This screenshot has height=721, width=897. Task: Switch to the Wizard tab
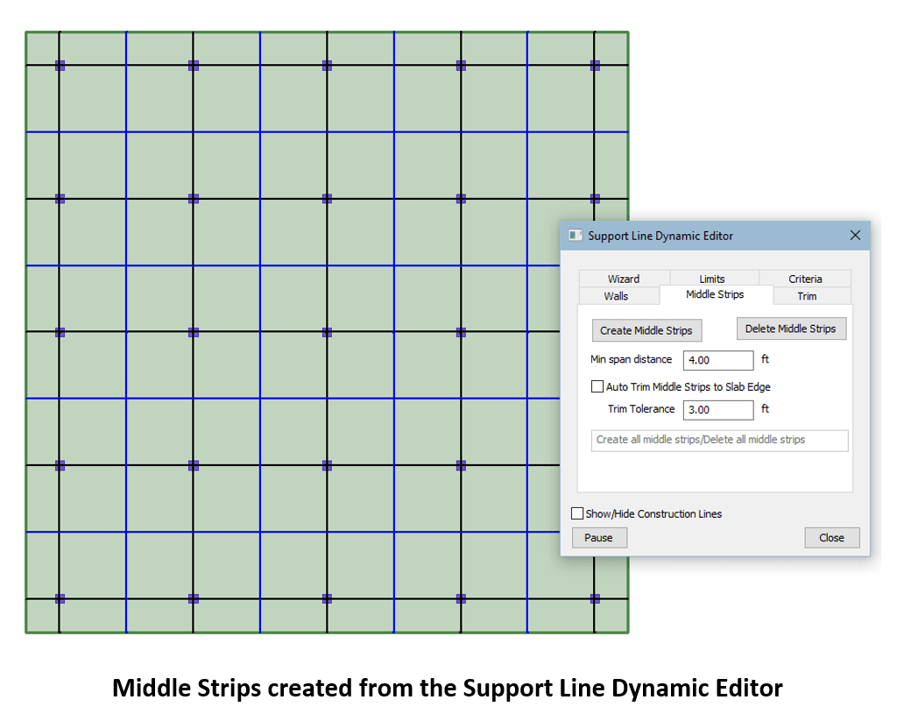[x=623, y=279]
